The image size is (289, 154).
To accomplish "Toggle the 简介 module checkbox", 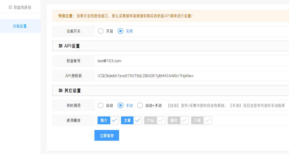I will (108, 120).
